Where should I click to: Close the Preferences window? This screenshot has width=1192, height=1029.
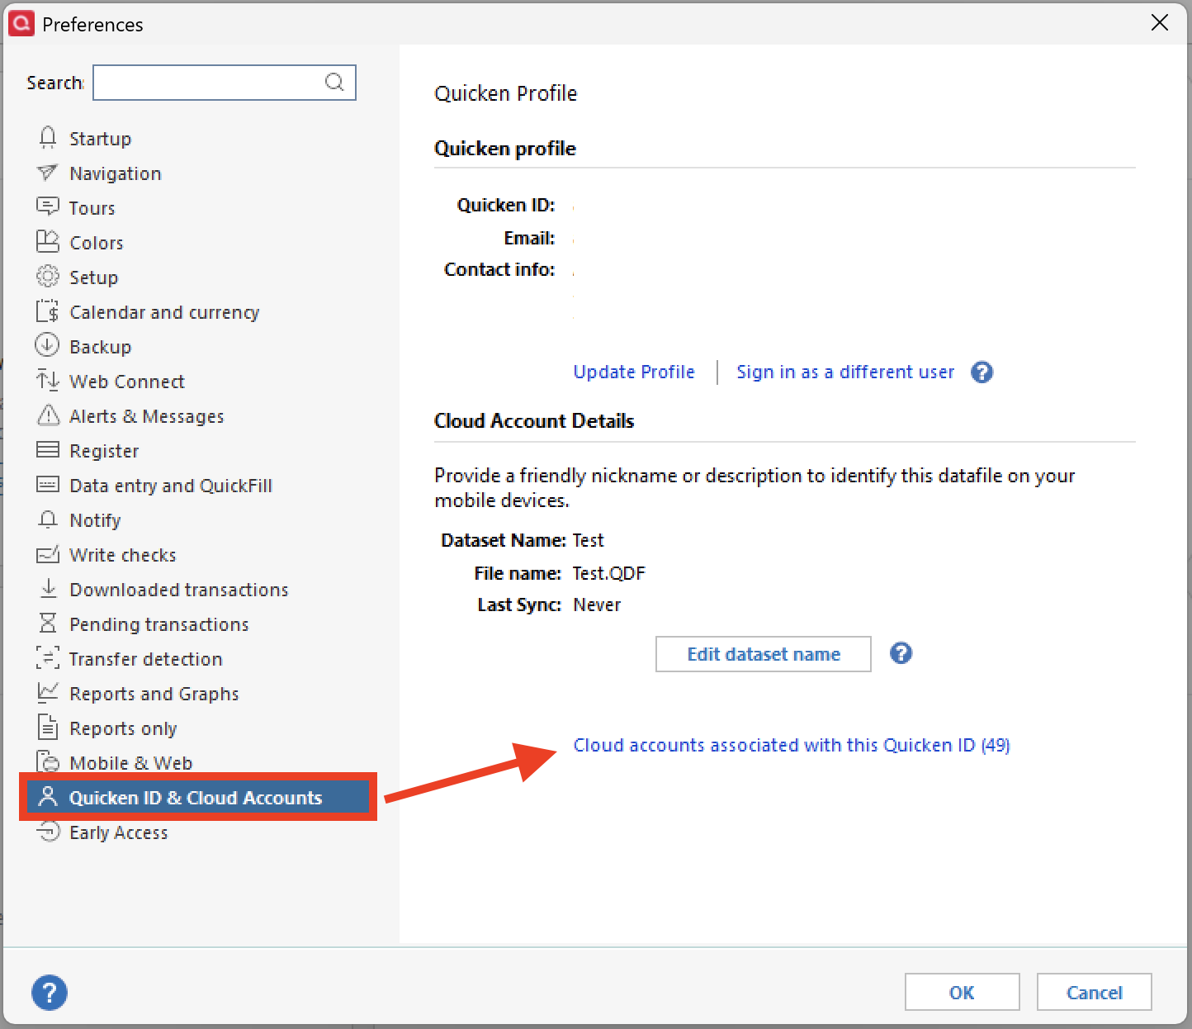coord(1160,23)
